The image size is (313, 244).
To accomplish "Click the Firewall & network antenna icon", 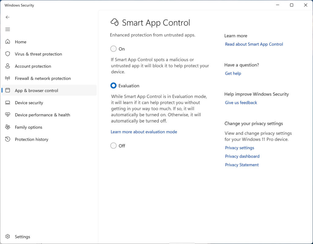I will point(8,78).
